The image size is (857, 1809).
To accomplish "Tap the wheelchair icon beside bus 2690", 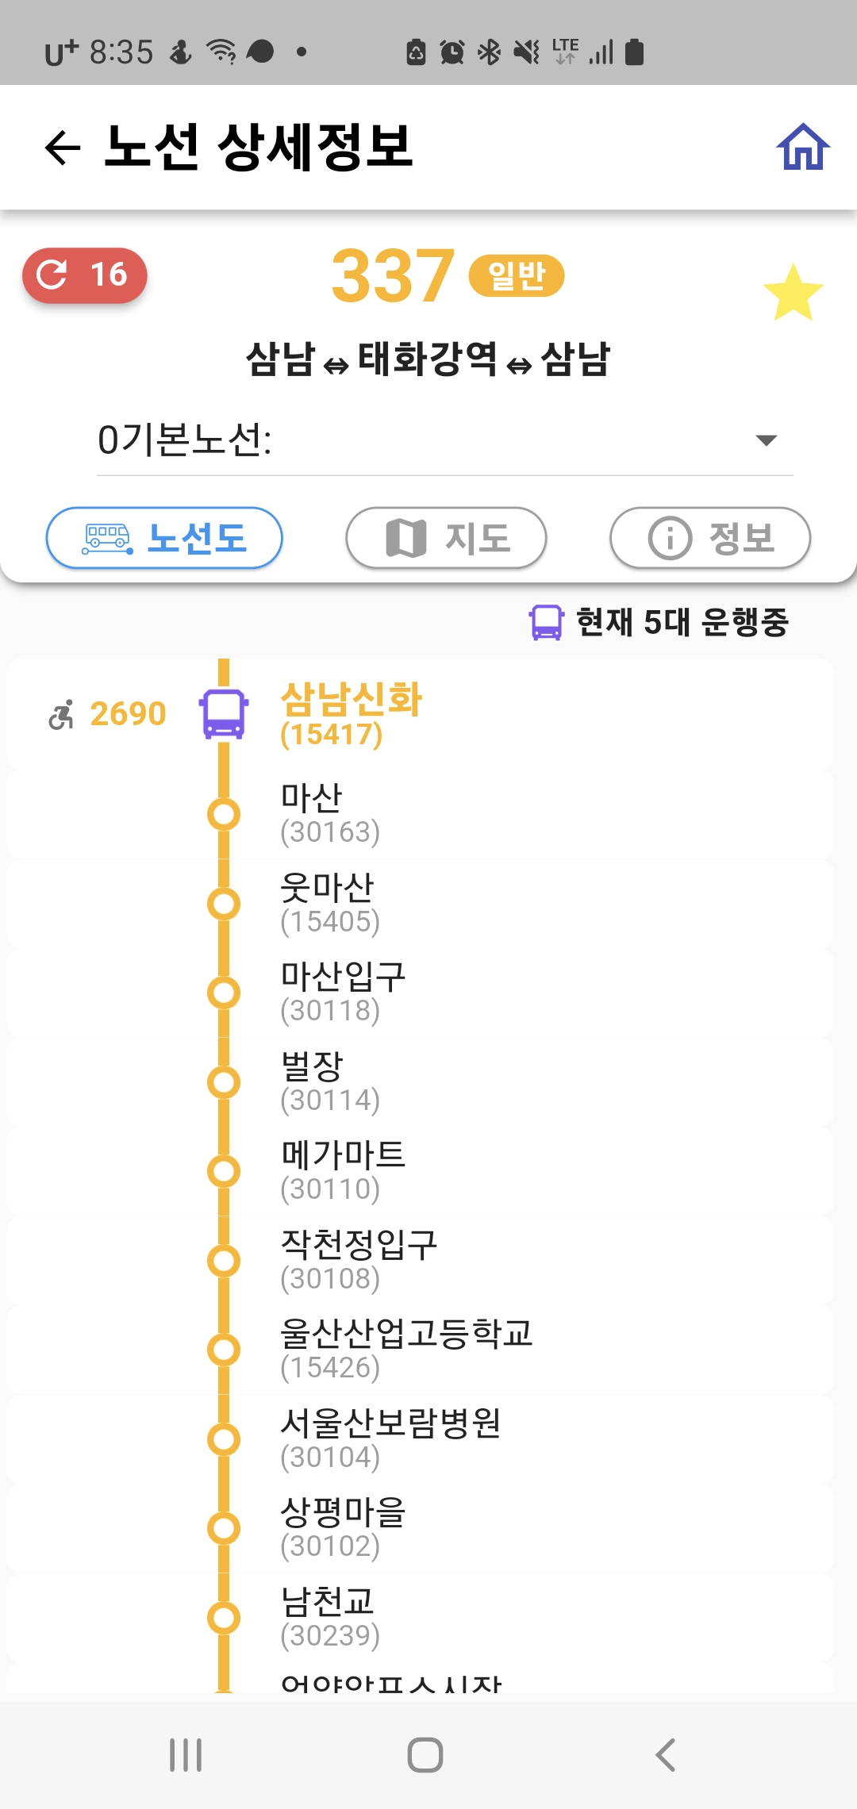I will coord(61,714).
